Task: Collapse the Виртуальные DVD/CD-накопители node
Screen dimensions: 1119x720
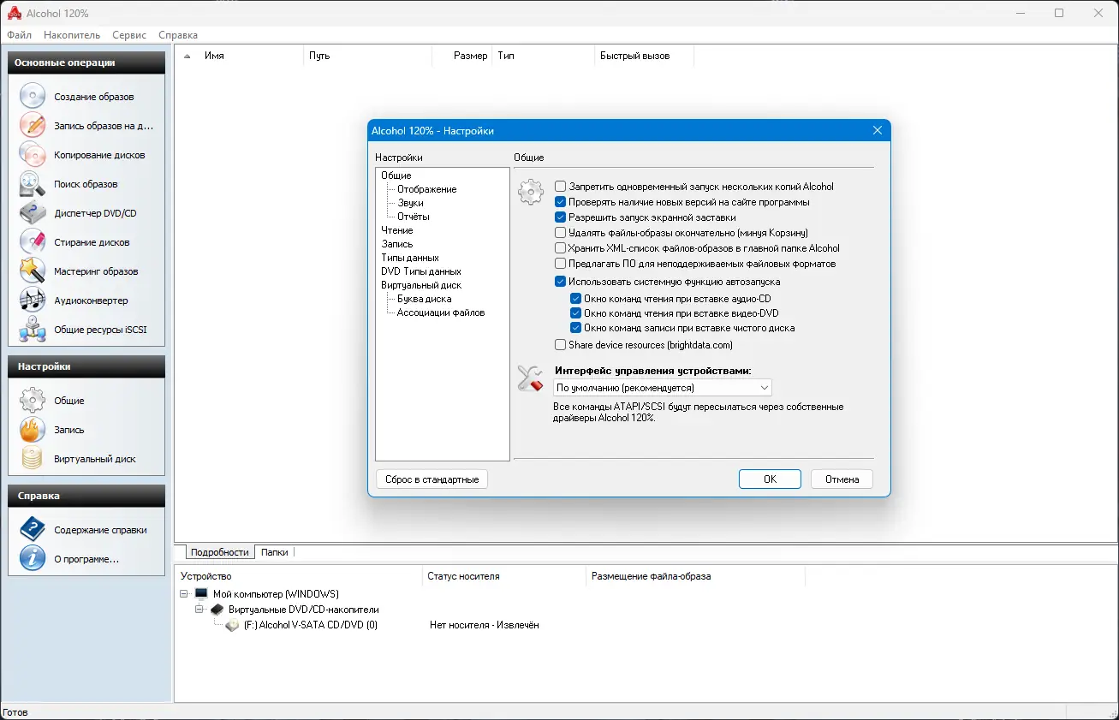Action: [200, 609]
